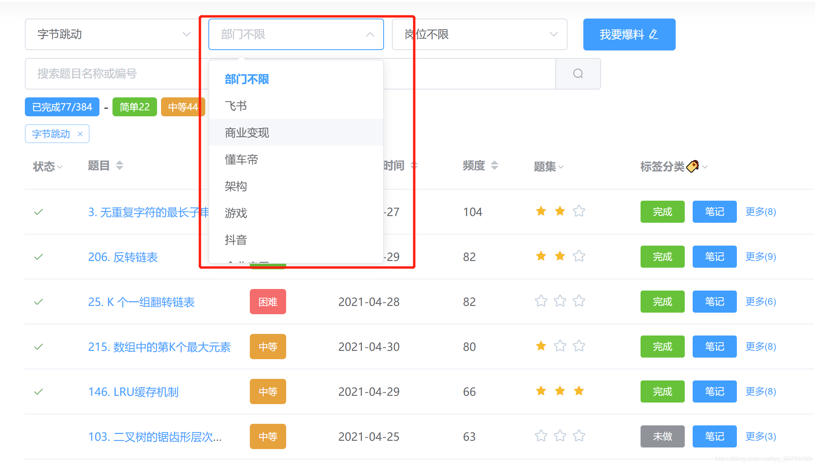Remove the 字节跳动 filter tag
This screenshot has width=815, height=466.
[80, 134]
